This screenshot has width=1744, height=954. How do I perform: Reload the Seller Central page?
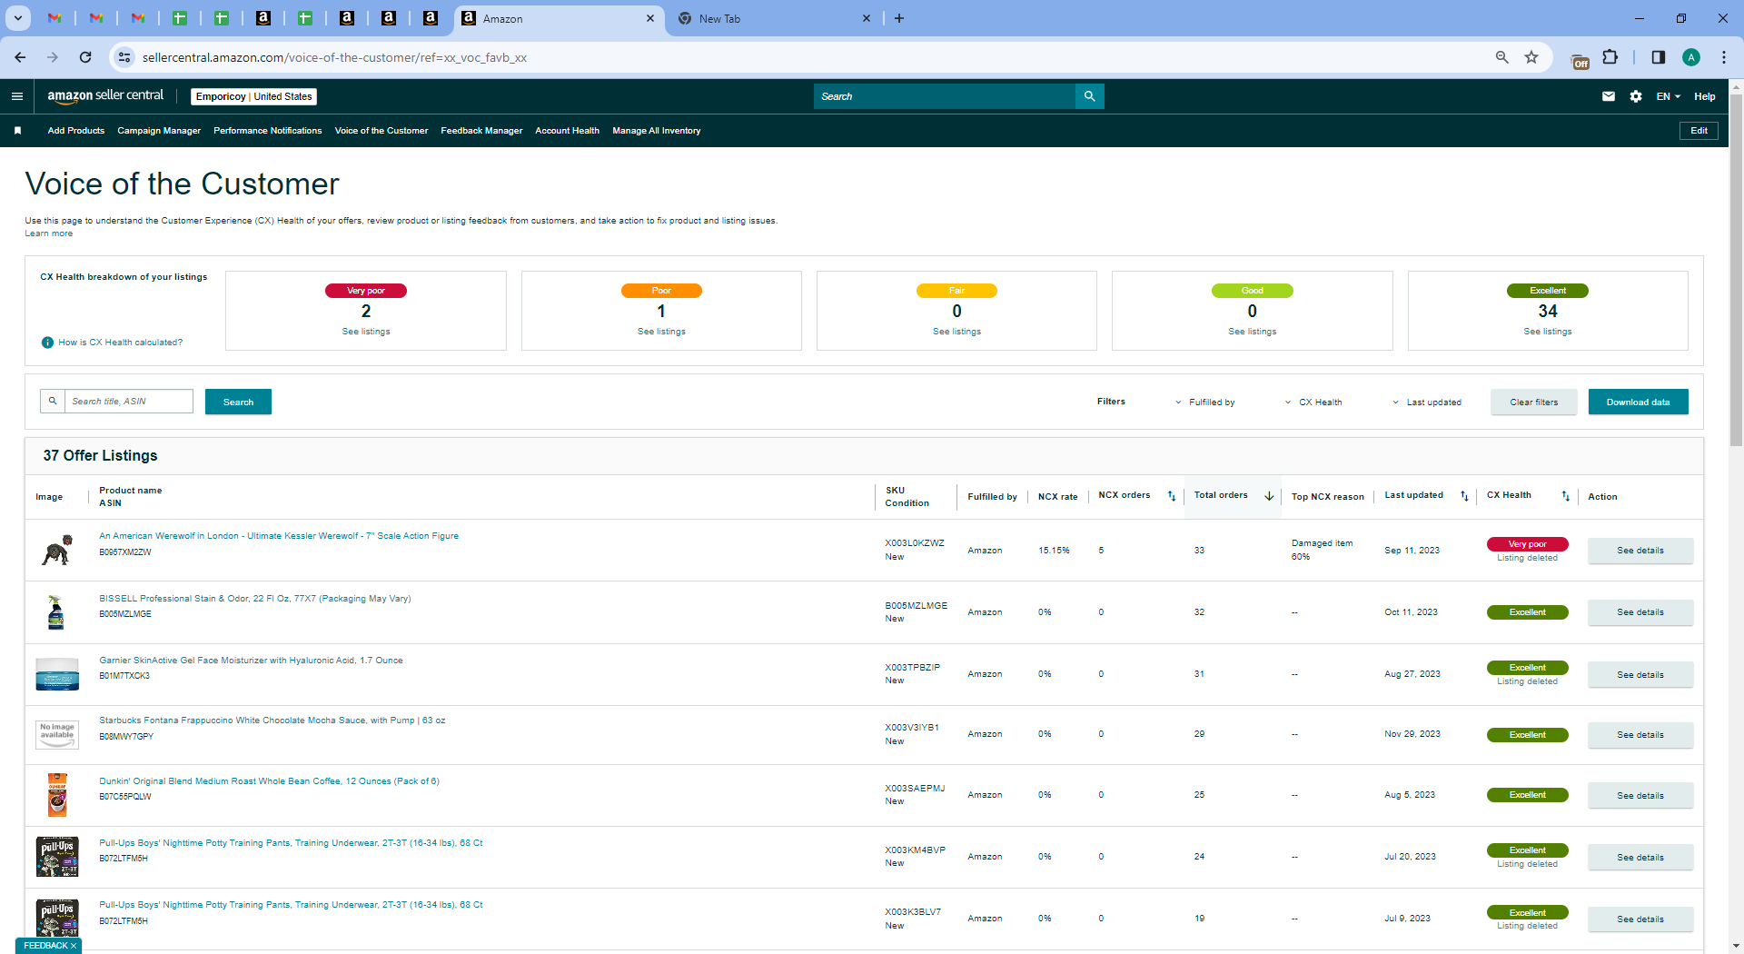85,57
